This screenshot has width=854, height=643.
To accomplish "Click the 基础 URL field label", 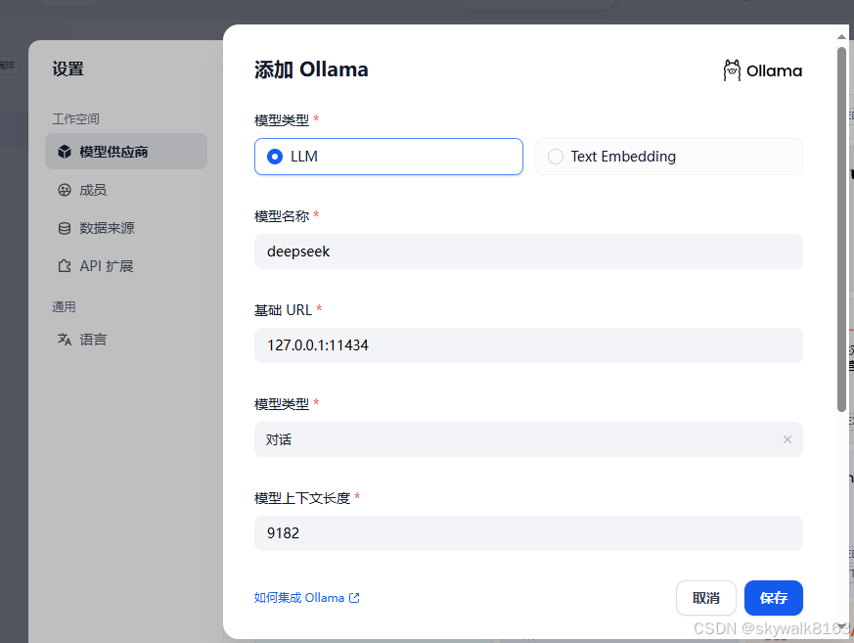I will (x=284, y=310).
